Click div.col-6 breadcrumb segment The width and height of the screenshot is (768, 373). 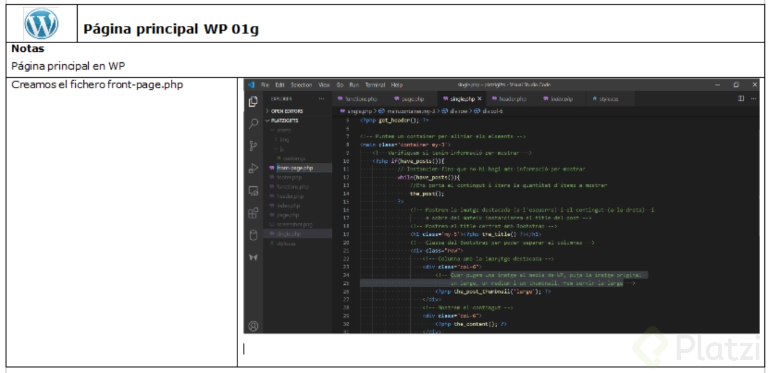pyautogui.click(x=492, y=111)
